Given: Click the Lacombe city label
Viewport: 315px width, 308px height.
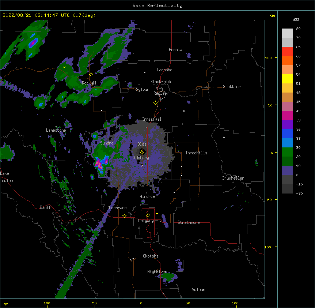Looking at the screenshot, I should (164, 70).
